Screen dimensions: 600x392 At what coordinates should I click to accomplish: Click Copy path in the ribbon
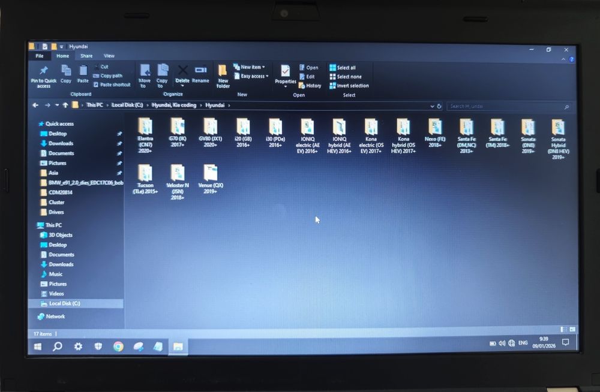pos(108,76)
